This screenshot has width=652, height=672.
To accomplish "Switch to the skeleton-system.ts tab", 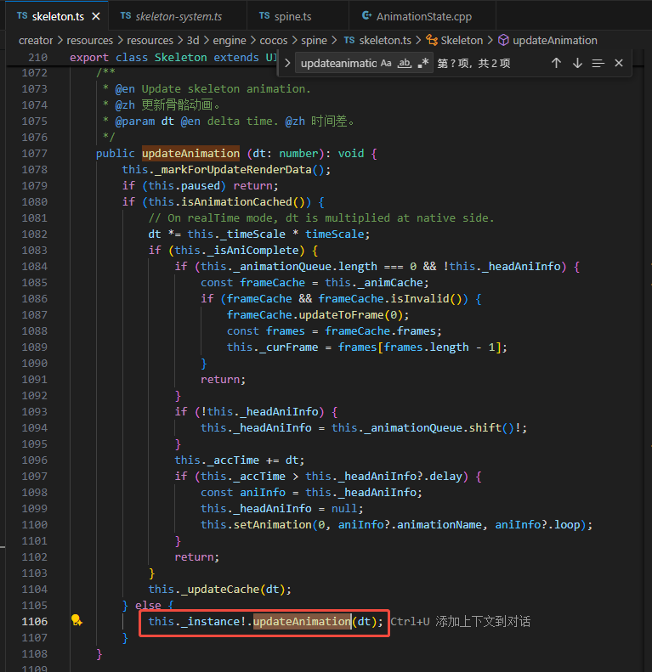I will 178,16.
